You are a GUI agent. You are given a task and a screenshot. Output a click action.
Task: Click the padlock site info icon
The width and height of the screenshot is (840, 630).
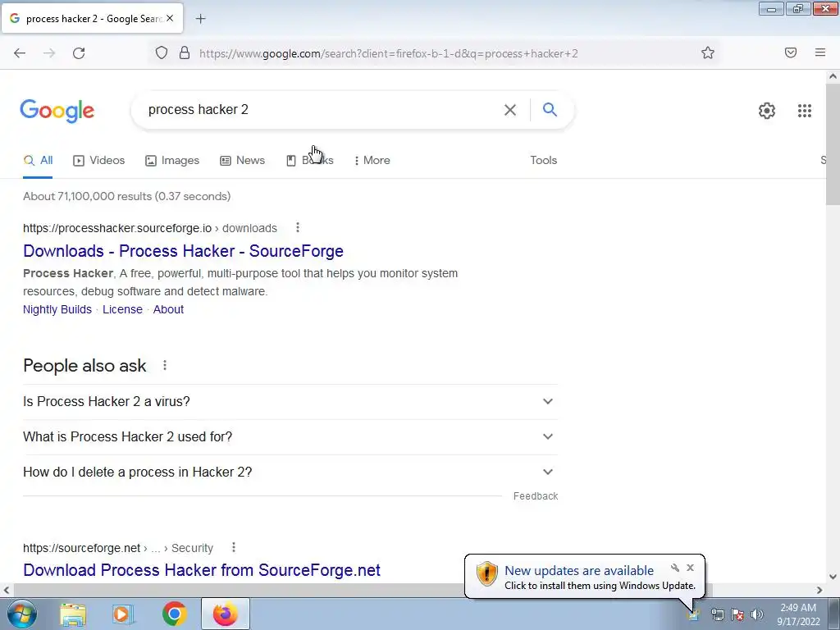coord(185,52)
